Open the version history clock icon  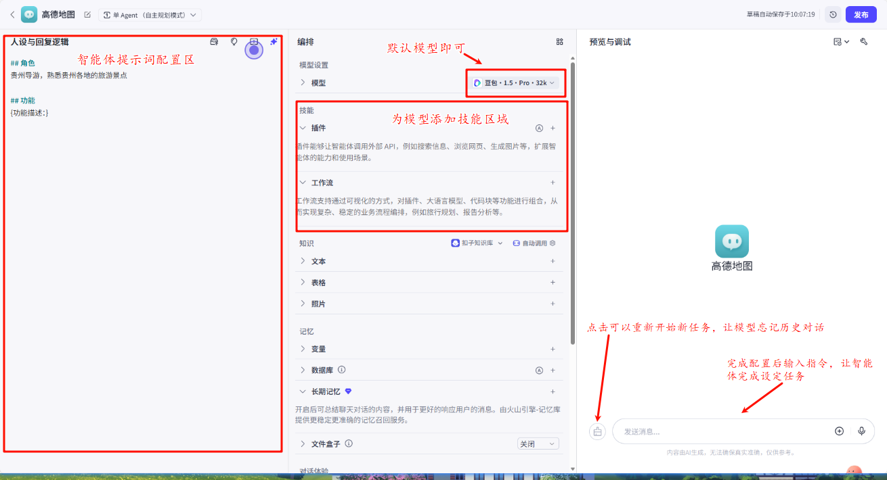pyautogui.click(x=833, y=14)
